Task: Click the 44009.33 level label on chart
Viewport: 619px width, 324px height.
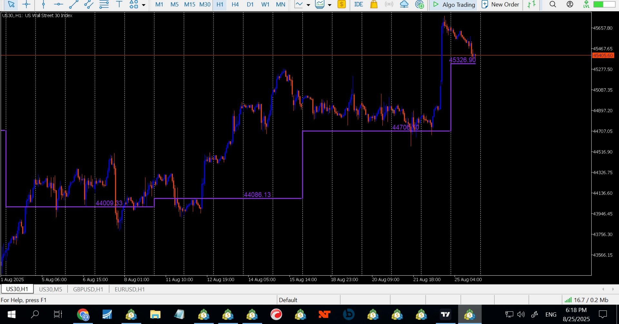Action: click(x=109, y=203)
